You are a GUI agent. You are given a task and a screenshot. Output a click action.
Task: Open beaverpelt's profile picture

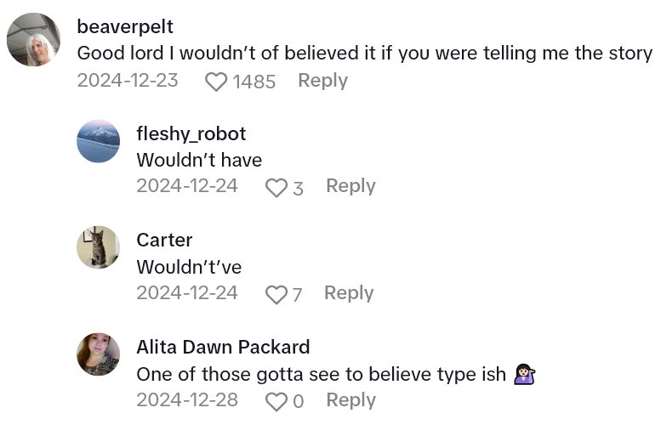click(34, 39)
